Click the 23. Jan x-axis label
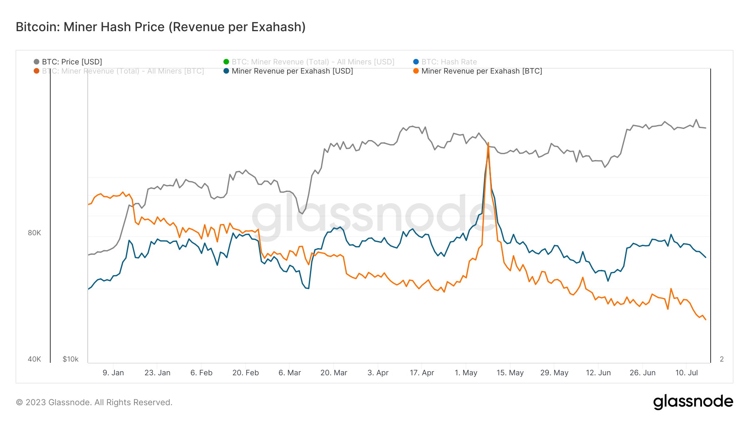 [x=157, y=373]
